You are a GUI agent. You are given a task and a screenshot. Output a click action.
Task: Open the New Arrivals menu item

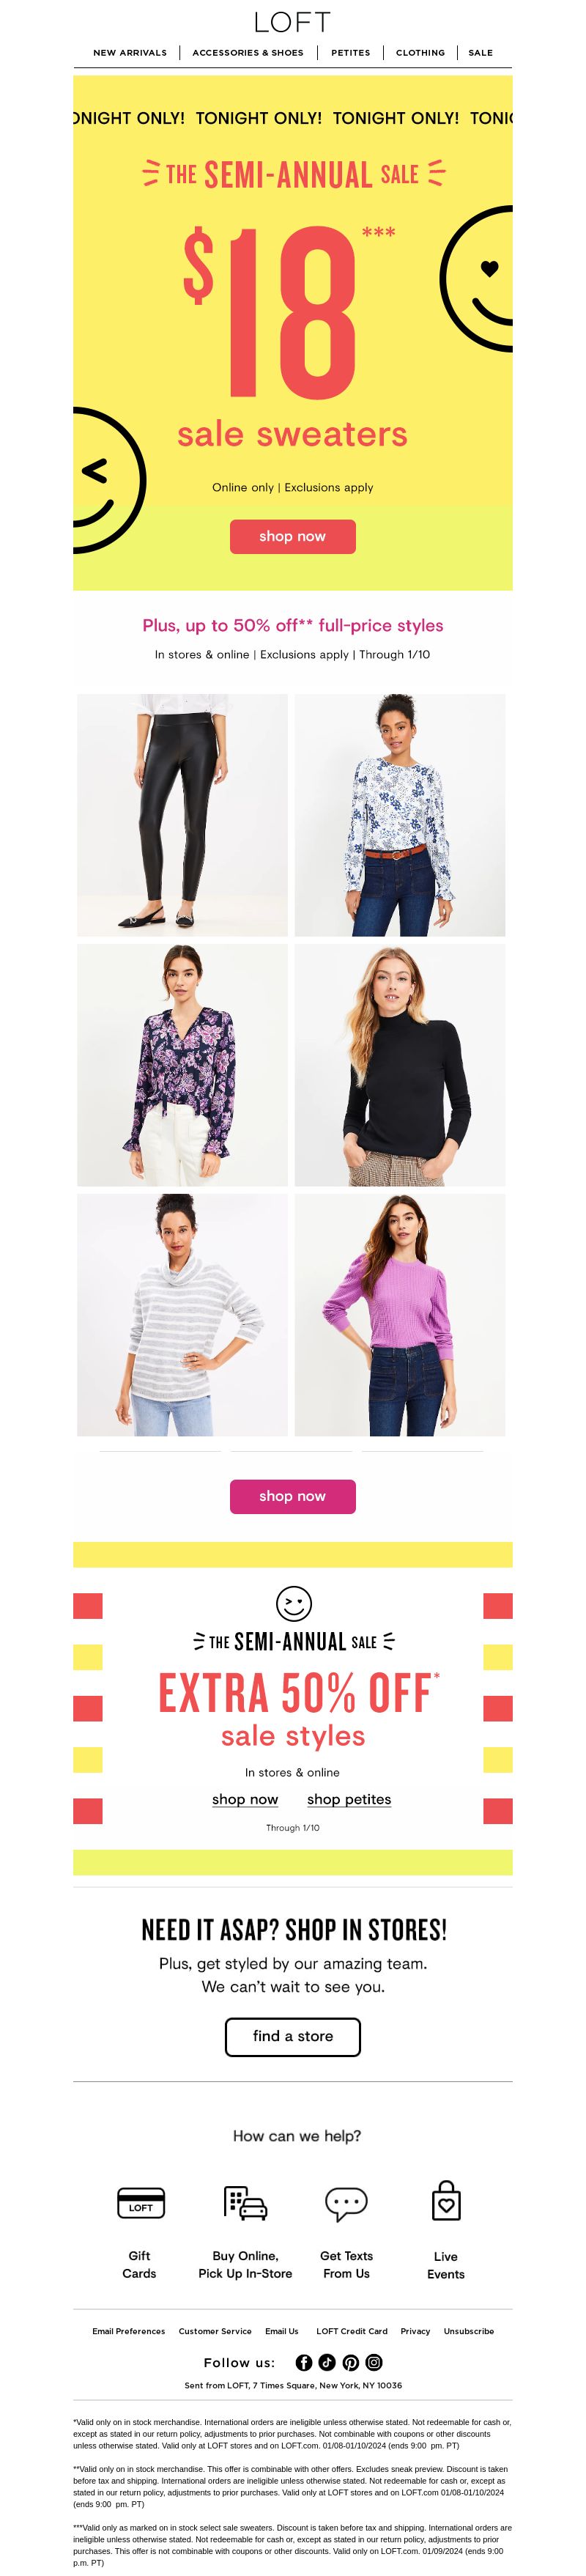tap(130, 53)
